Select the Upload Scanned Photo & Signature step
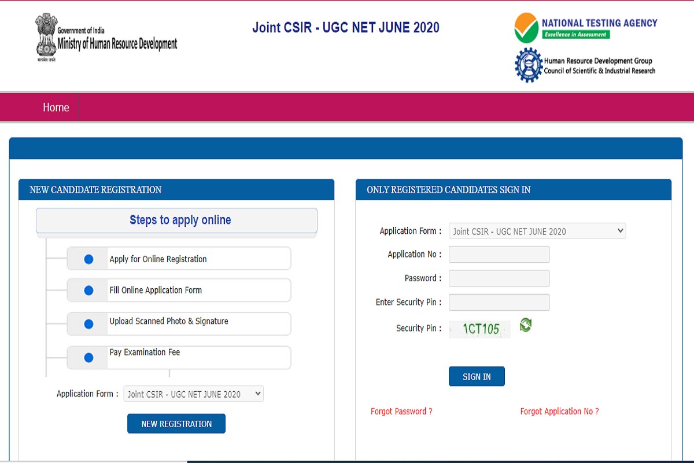The height and width of the screenshot is (463, 694). tap(179, 324)
